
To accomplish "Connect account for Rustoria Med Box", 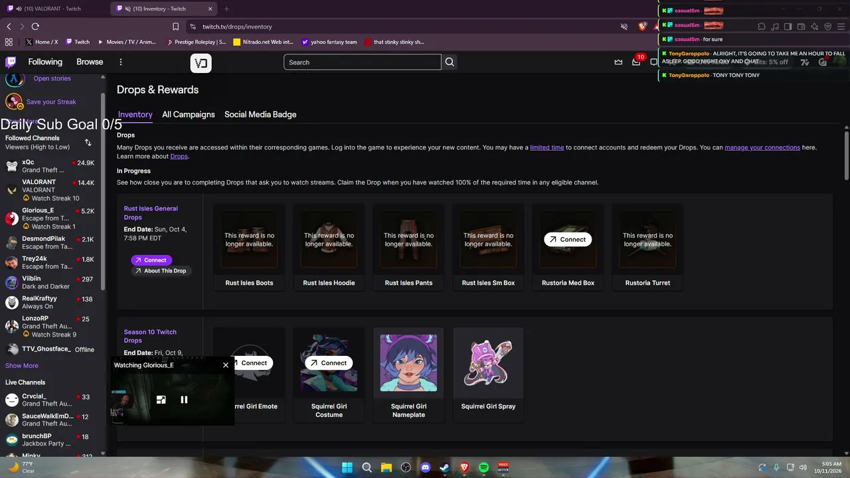I will pyautogui.click(x=568, y=240).
